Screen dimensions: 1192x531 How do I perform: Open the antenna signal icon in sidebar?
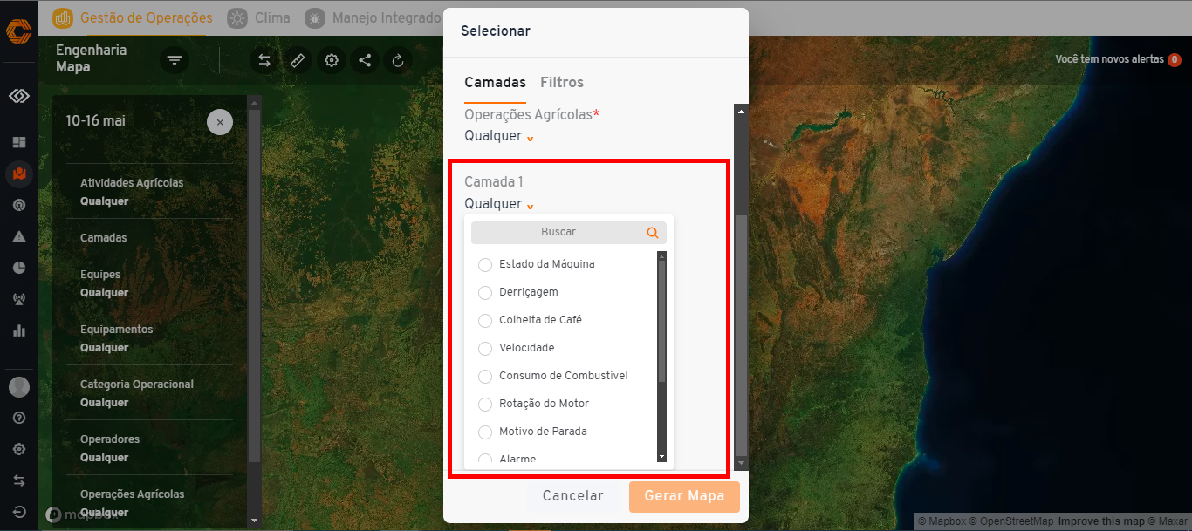coord(19,299)
